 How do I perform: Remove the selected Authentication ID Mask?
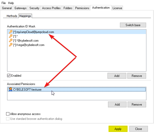coord(137,76)
